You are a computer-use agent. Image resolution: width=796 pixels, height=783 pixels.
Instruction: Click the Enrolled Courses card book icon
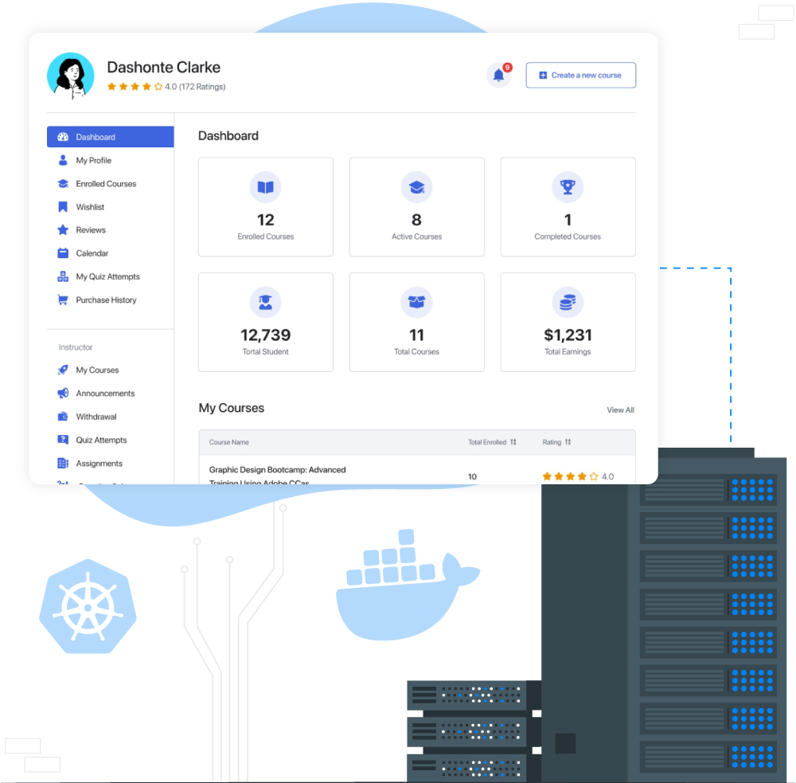[x=265, y=186]
